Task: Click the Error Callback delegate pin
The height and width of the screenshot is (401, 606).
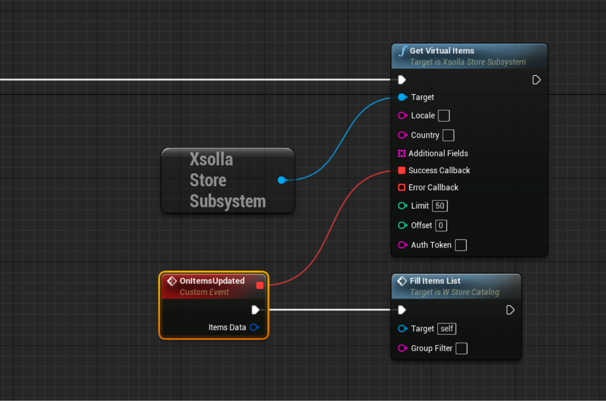Action: (402, 187)
